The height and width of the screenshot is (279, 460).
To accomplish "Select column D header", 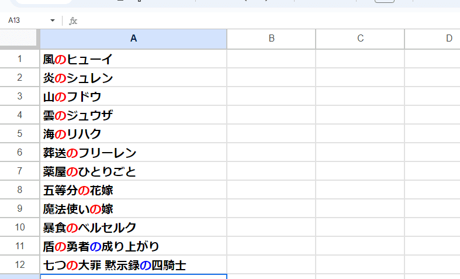I will pos(433,39).
